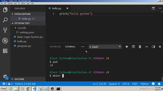Kill the terminal with the trash icon
Screen dimensions: 163x91
(x=140, y=47)
